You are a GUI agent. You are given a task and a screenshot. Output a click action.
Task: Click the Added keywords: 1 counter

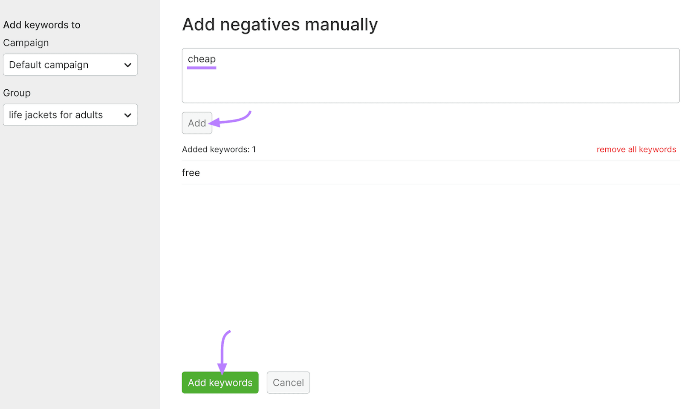(219, 149)
